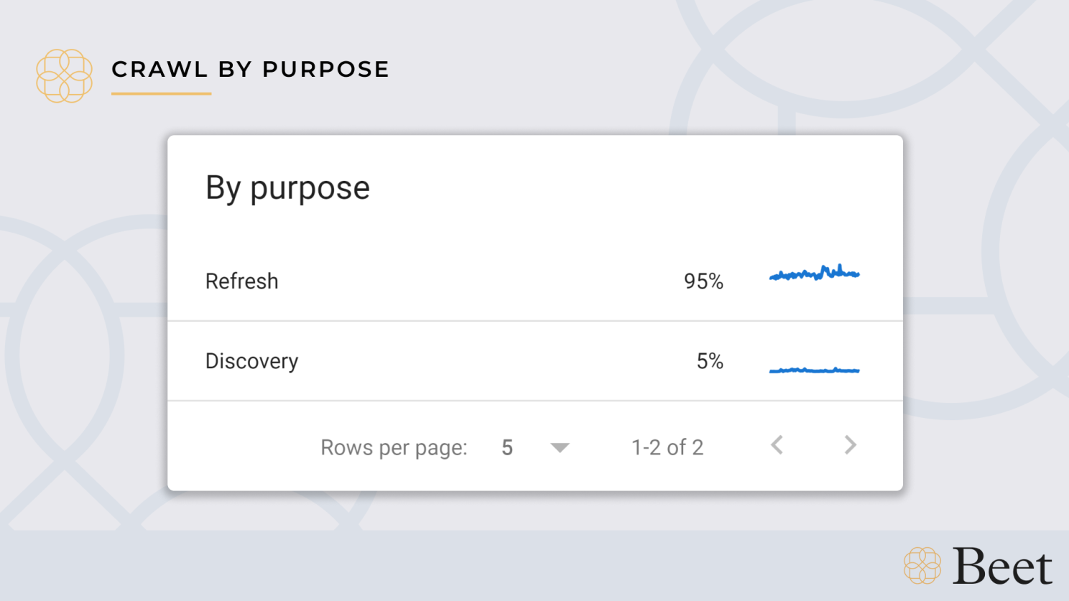Click the 1-2 of 2 pagination text
1069x601 pixels.
click(667, 447)
